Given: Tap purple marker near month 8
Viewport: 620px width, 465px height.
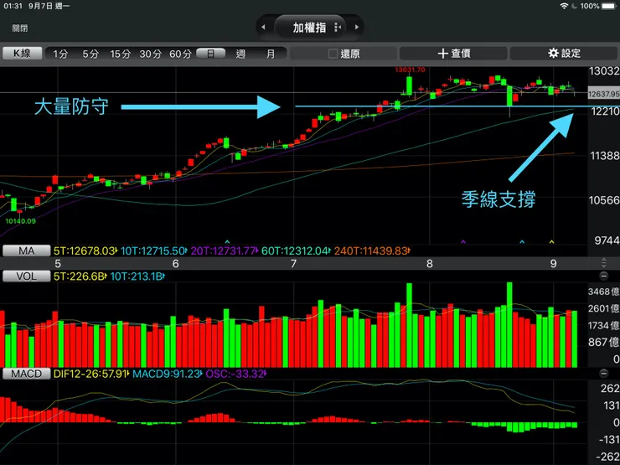Looking at the screenshot, I should coord(463,241).
